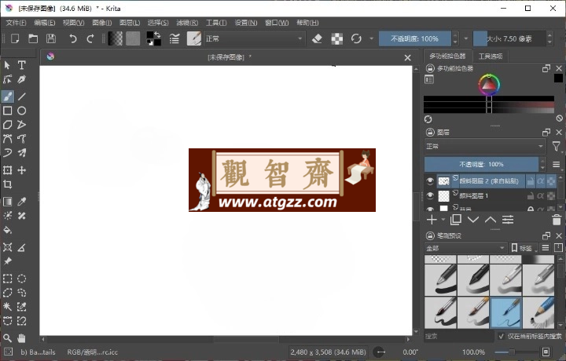Pick the Line tool
This screenshot has width=566, height=361.
tap(22, 97)
